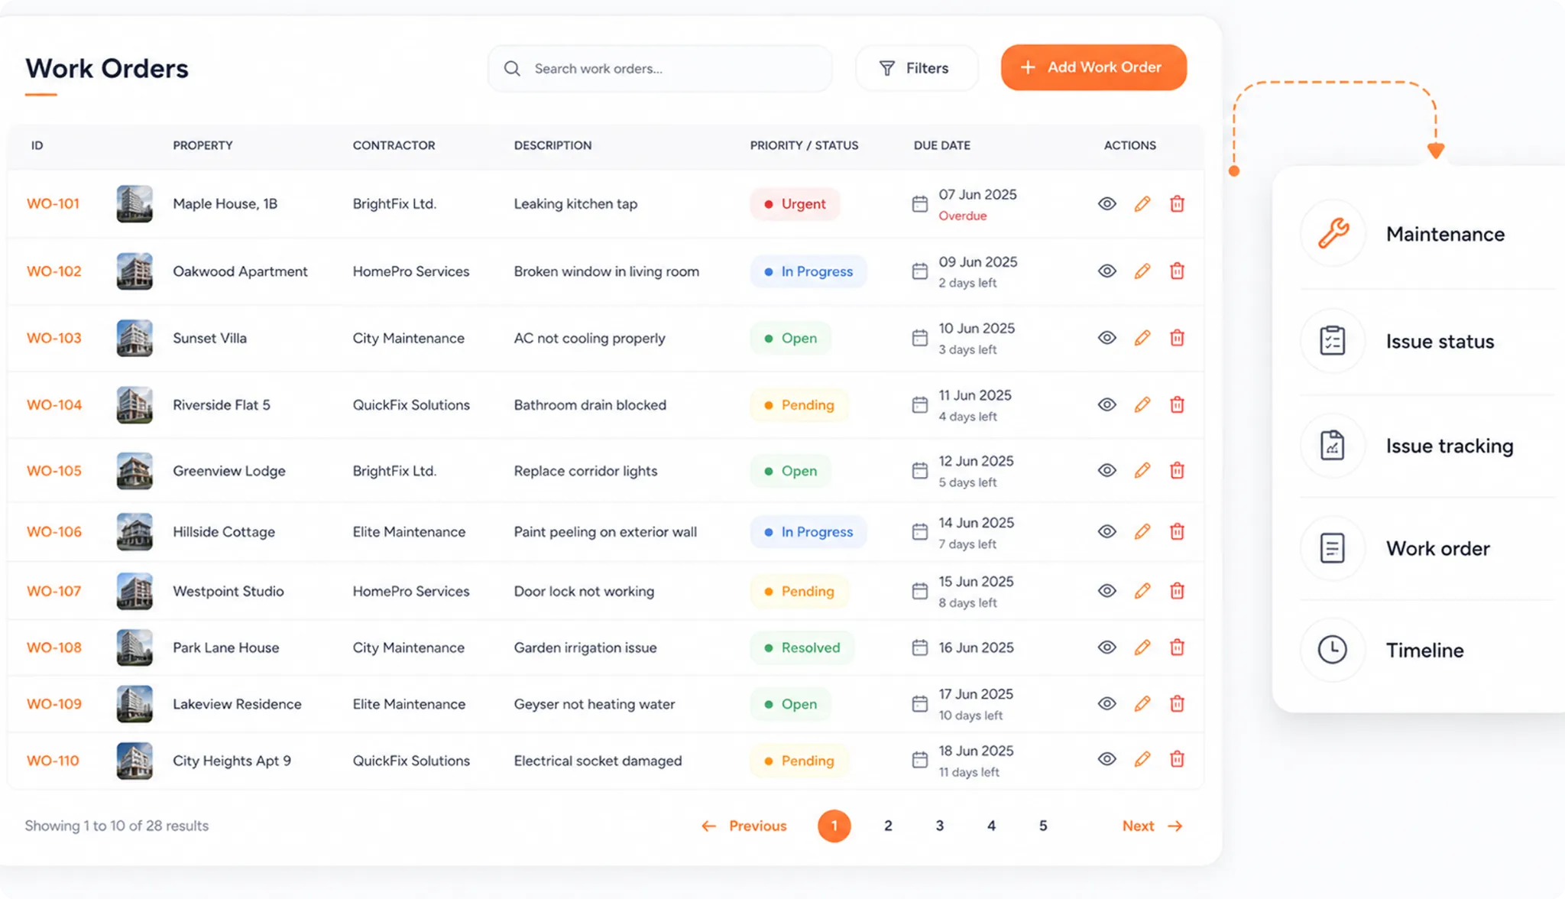Edit the Greenview Lodge work order
The width and height of the screenshot is (1565, 899).
coord(1142,470)
